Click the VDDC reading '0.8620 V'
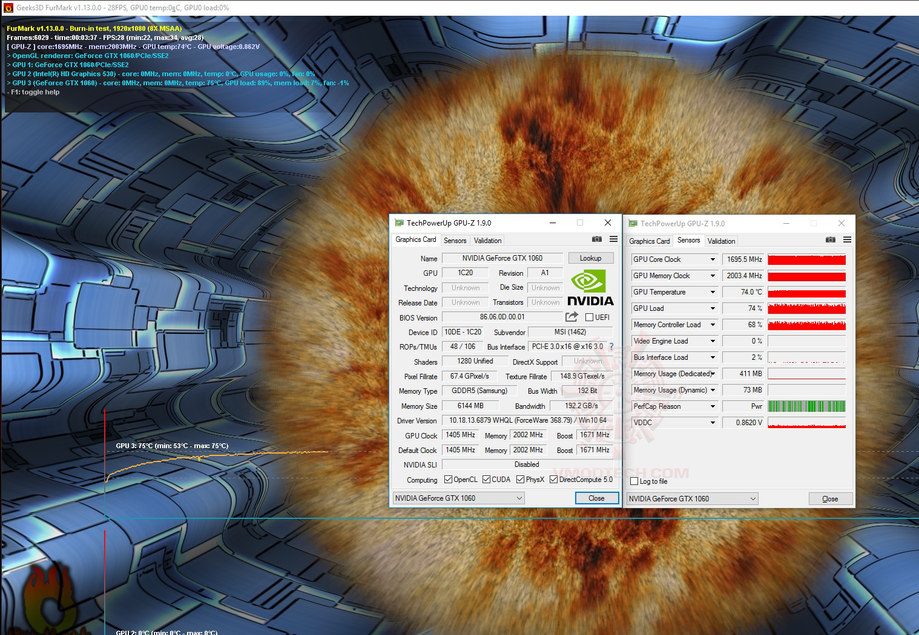 [743, 423]
